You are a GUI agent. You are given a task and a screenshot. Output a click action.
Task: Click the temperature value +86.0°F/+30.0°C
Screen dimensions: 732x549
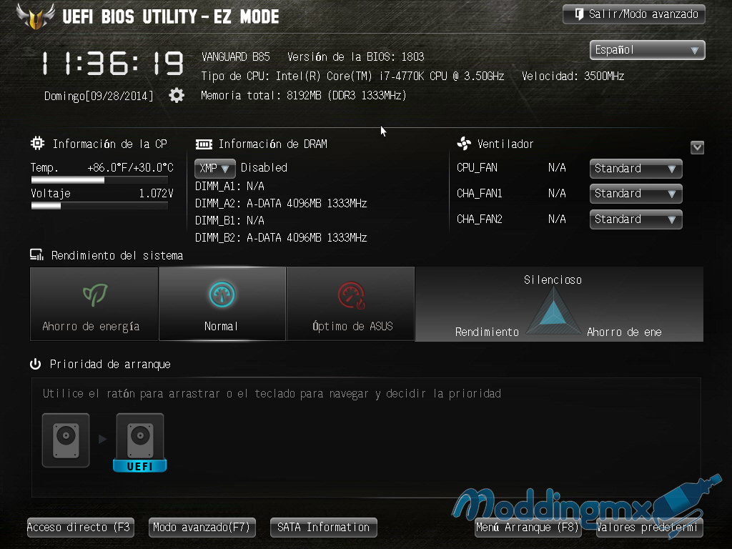(x=130, y=167)
